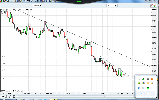Click the Oct label on time axis
Screen dimensions: 159x100
9,93
